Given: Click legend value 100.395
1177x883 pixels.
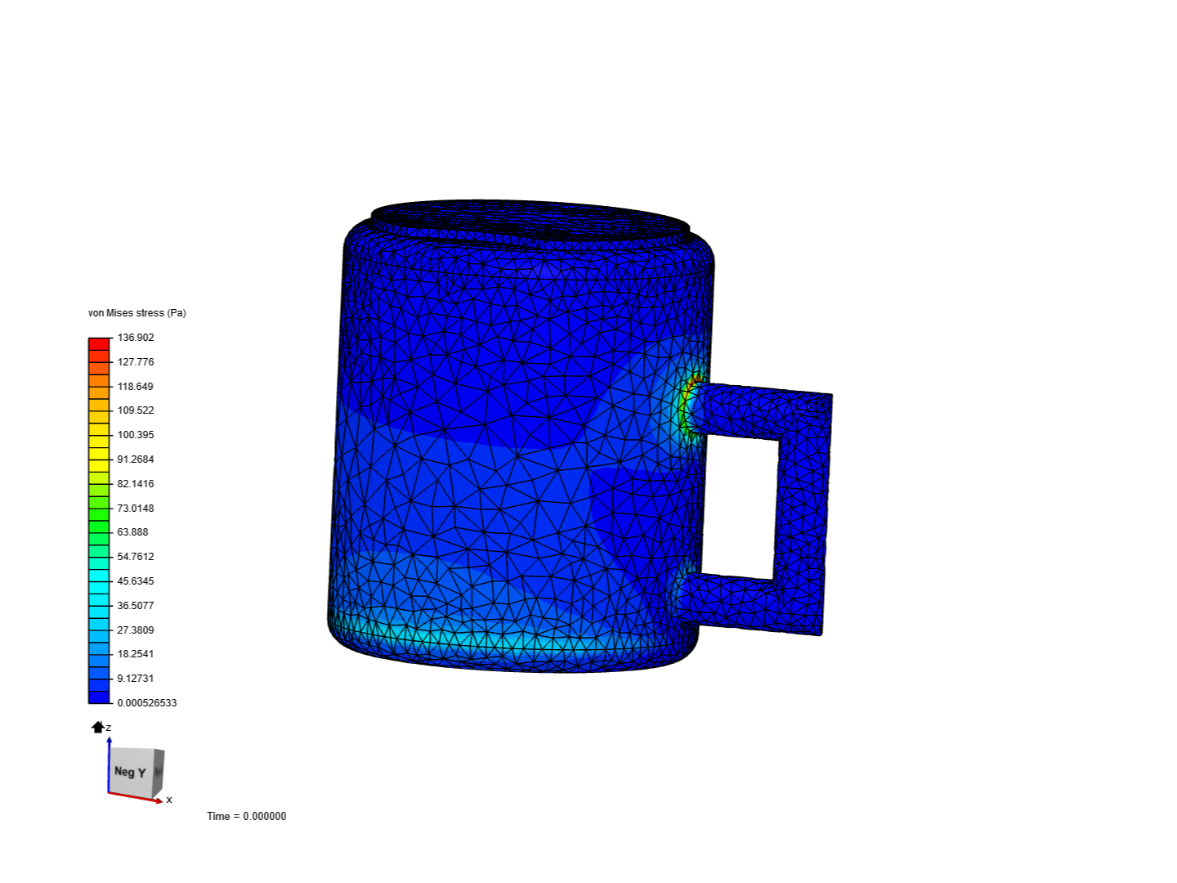Looking at the screenshot, I should click(x=136, y=435).
